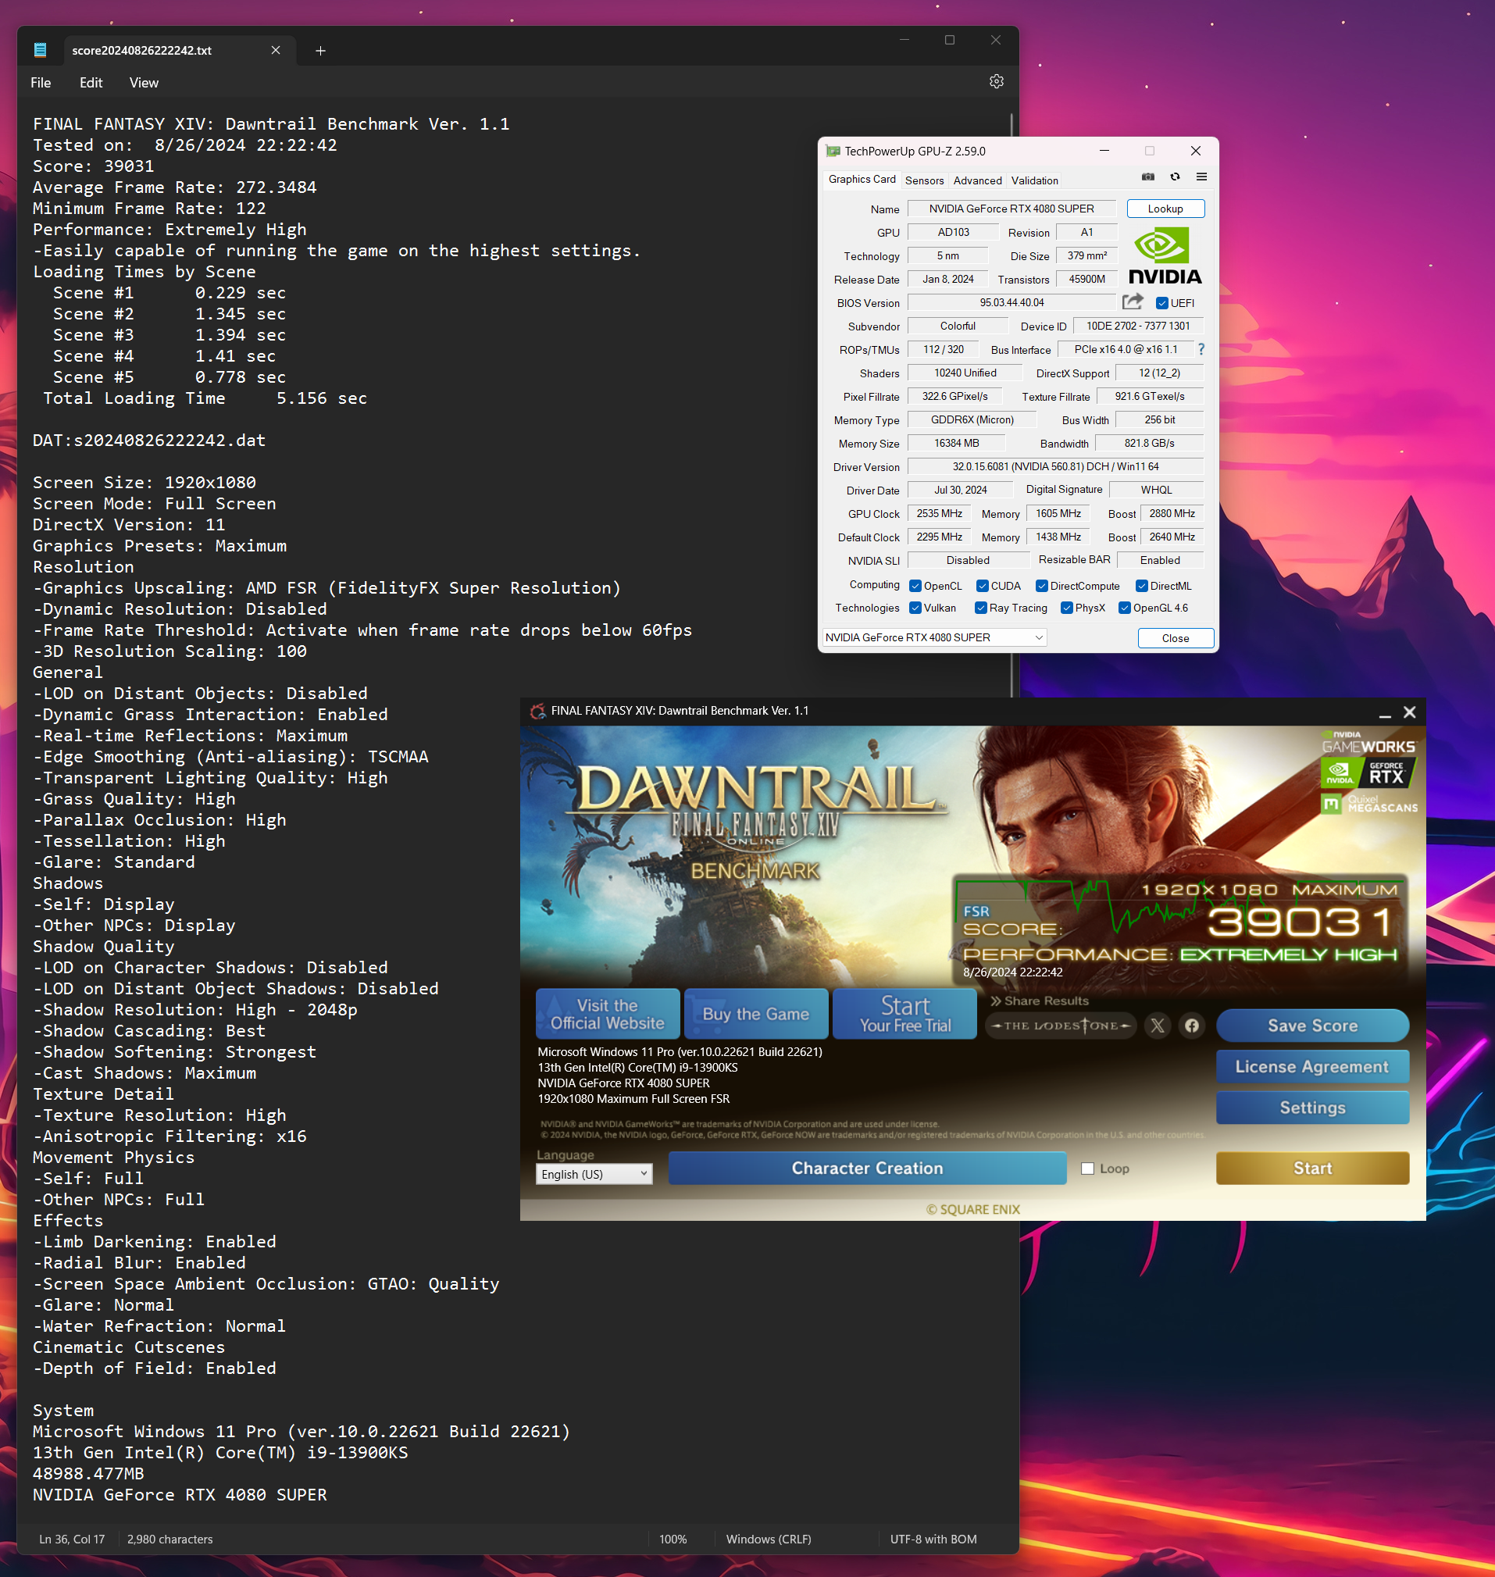Click the Notepad app icon in title bar

point(40,50)
